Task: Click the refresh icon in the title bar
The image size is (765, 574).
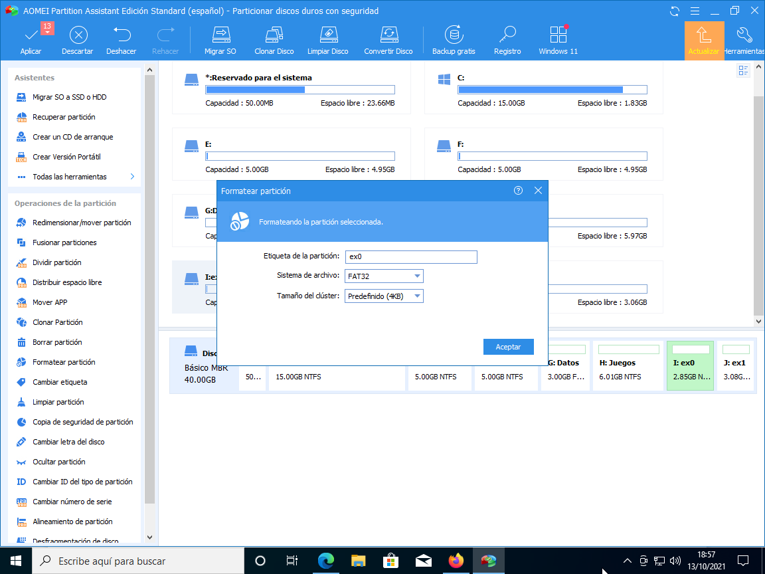Action: pyautogui.click(x=675, y=11)
